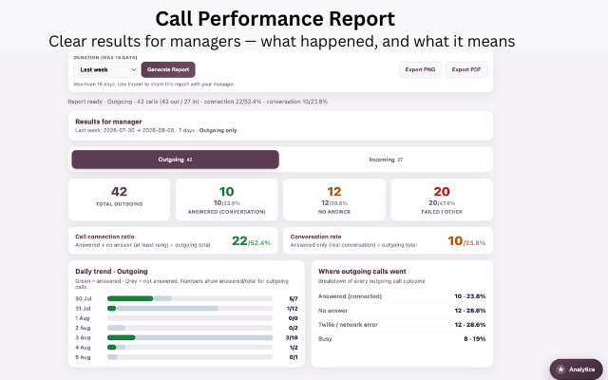This screenshot has height=380, width=608.
Task: Click the 5 Aug trend bar
Action: coord(190,357)
